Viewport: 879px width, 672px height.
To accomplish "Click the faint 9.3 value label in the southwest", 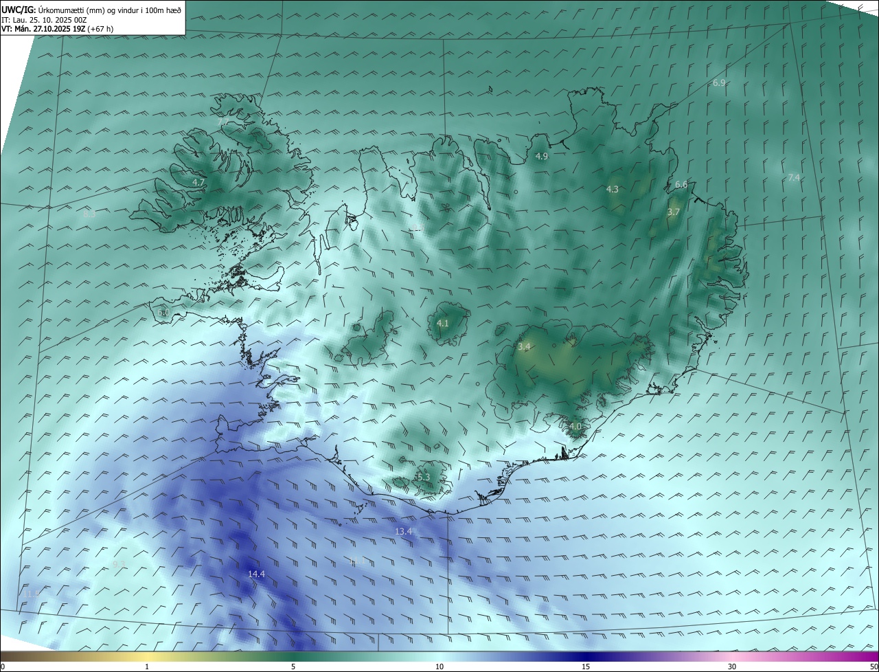I will tap(119, 564).
